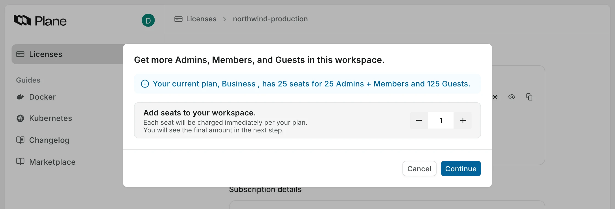Select Licenses in the sidebar
The width and height of the screenshot is (615, 209).
pos(67,54)
